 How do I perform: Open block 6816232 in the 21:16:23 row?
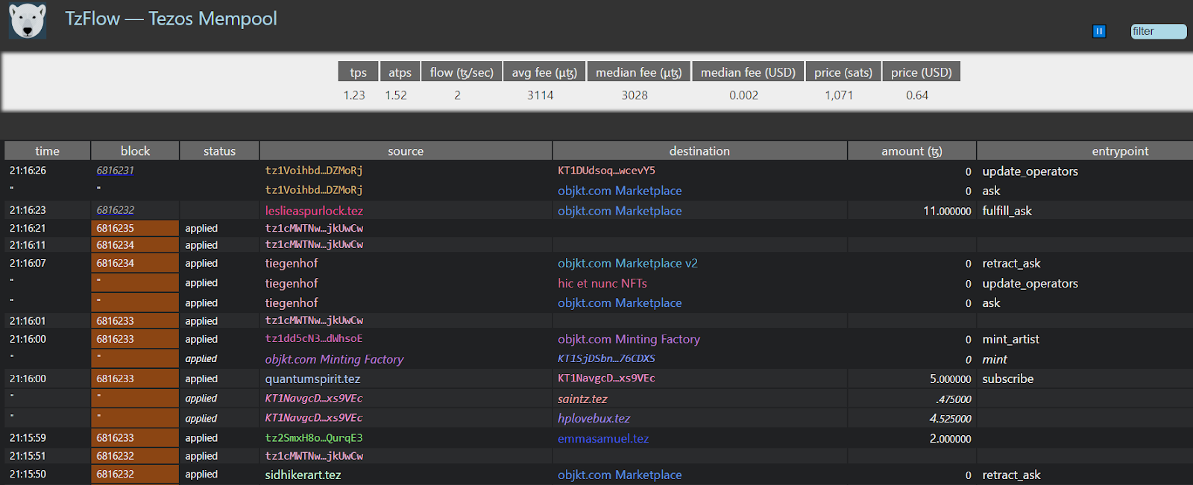pyautogui.click(x=115, y=210)
